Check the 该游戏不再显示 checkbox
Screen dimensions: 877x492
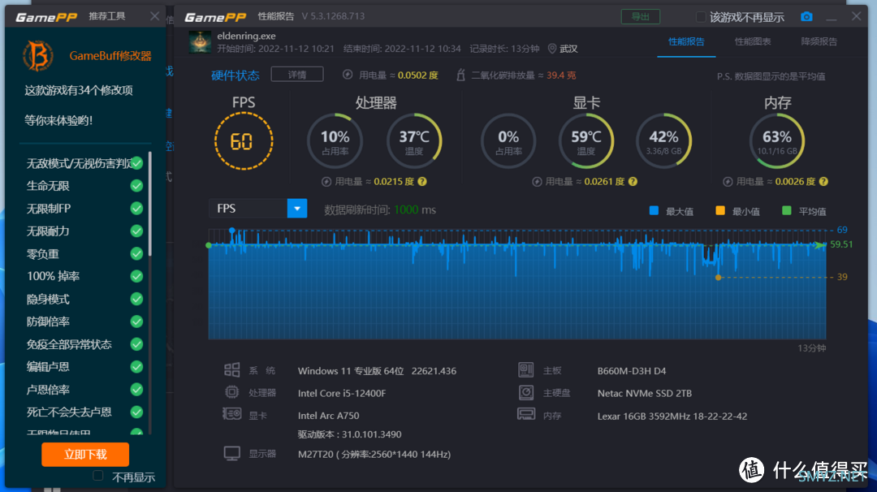700,17
